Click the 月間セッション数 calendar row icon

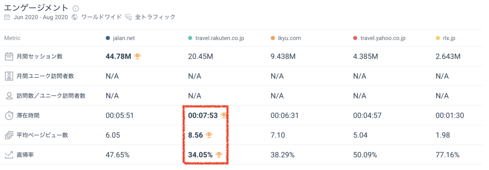coord(9,56)
